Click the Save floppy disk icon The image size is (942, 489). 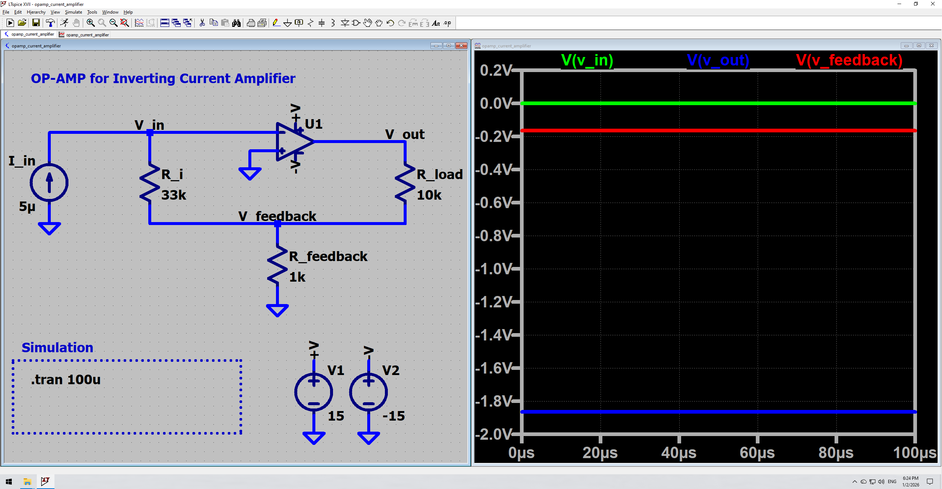[36, 23]
